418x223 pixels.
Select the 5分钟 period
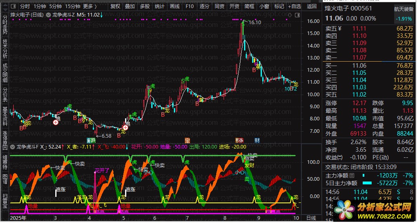click(55, 6)
